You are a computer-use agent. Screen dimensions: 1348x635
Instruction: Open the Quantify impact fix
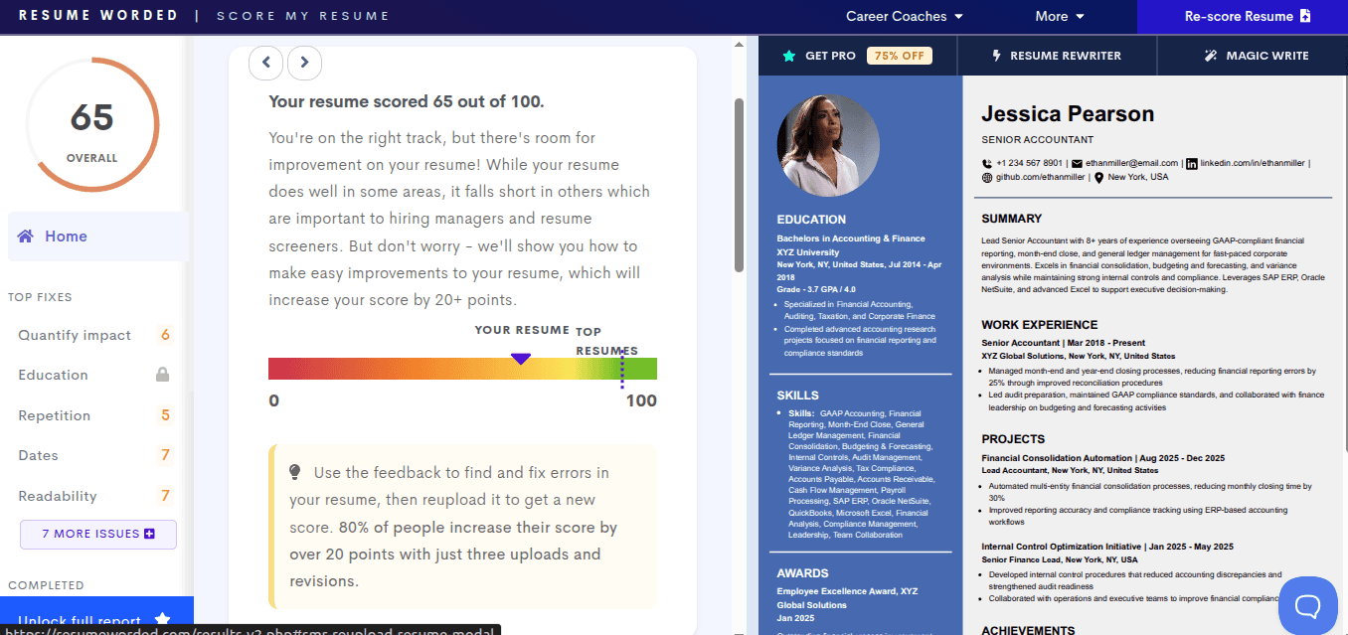pos(95,335)
